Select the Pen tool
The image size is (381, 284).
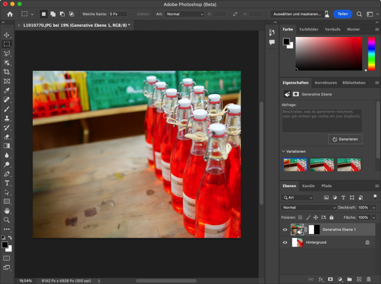[7, 174]
